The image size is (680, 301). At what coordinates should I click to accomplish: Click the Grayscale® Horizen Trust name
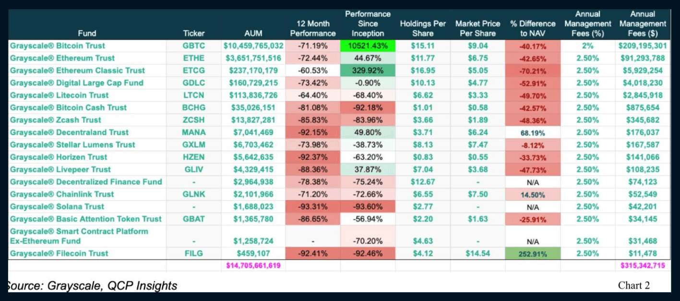pyautogui.click(x=59, y=157)
